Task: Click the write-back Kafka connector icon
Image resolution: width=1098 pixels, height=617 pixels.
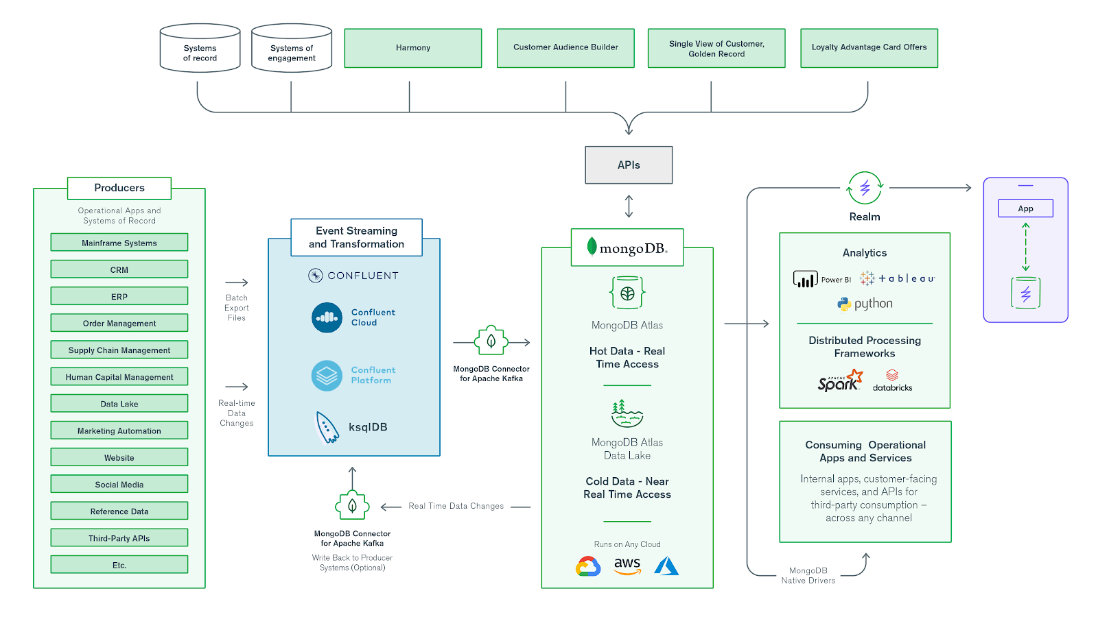Action: (352, 505)
